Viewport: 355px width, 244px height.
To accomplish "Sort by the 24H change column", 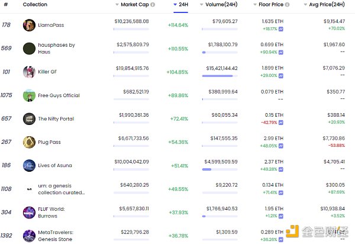I will tap(183, 5).
